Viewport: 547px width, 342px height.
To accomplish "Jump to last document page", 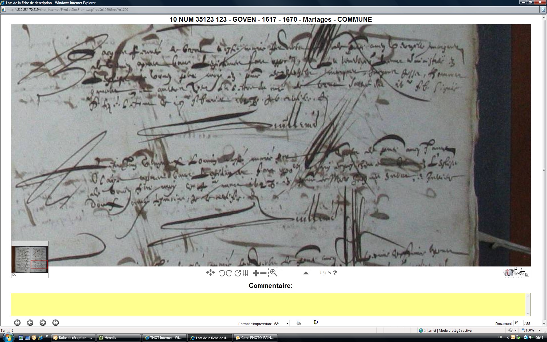I will coord(56,323).
